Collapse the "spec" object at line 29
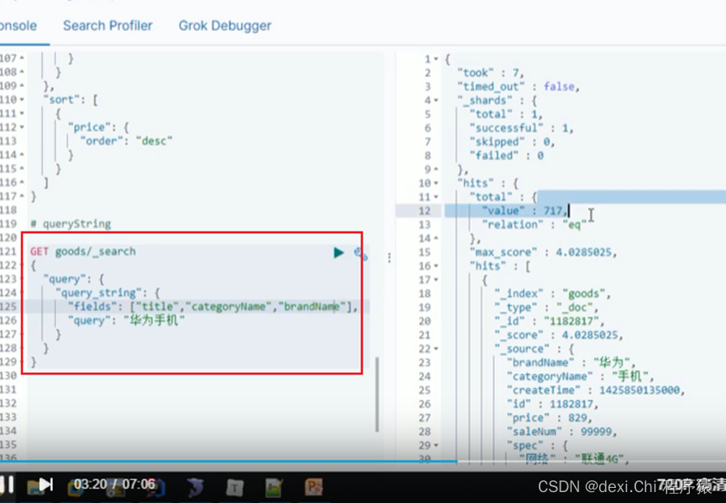Viewport: 726px width, 503px height. pos(436,445)
